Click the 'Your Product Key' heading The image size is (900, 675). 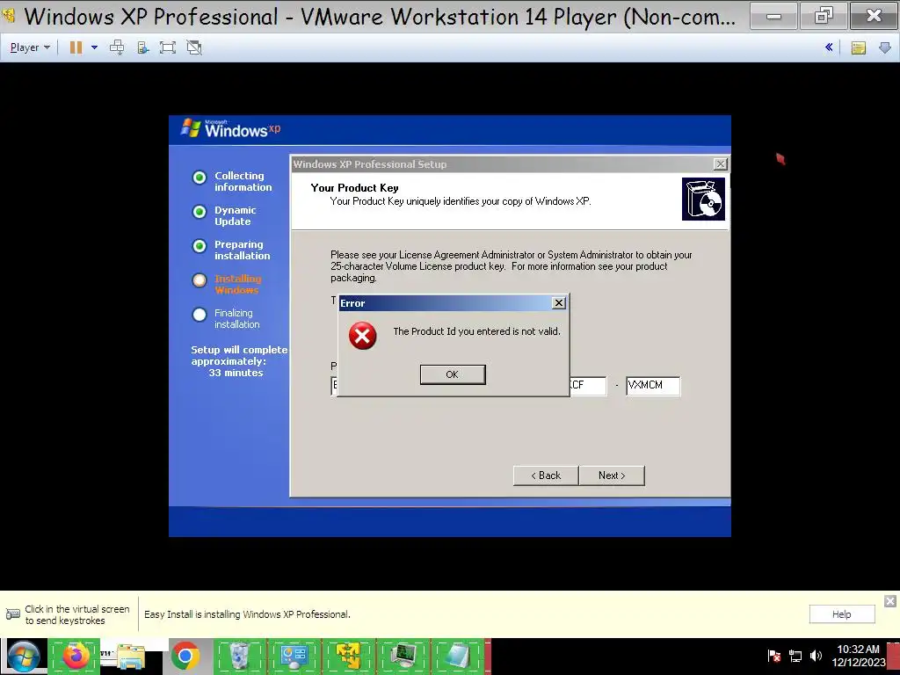[355, 188]
